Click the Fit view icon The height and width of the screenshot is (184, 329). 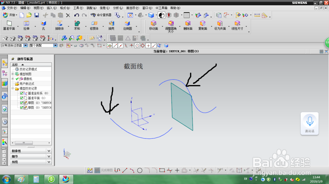tap(130, 15)
